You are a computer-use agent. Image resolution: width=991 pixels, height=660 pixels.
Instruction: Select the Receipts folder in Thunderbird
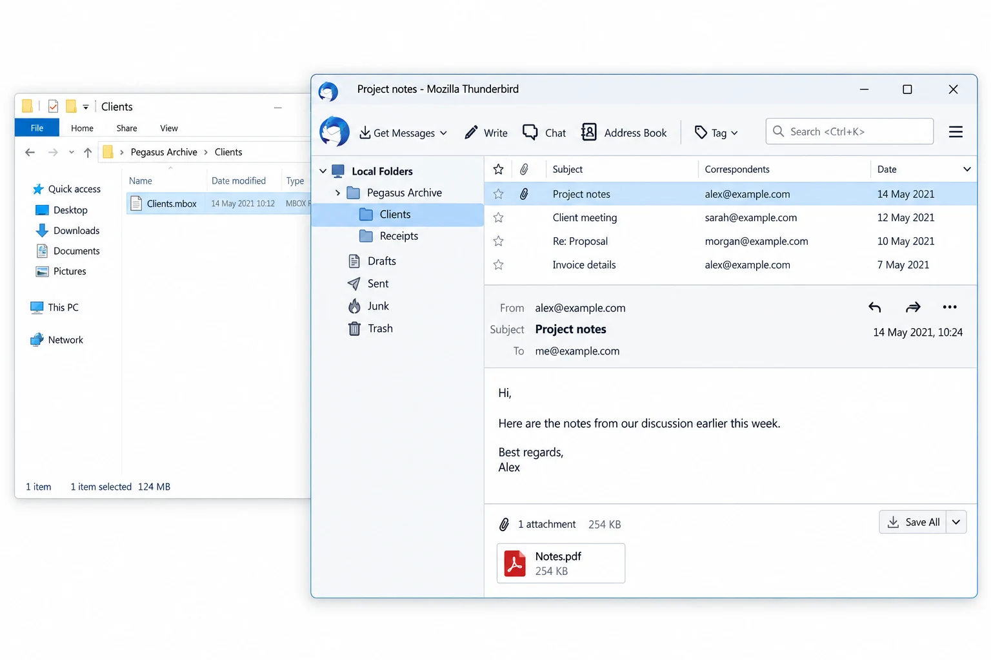[397, 236]
